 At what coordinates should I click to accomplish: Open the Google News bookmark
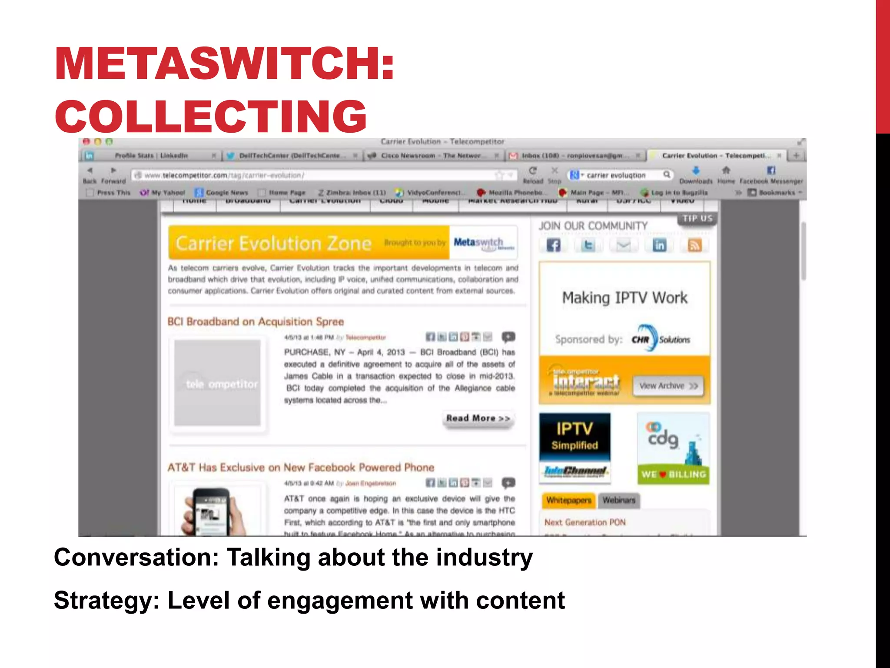coord(222,193)
